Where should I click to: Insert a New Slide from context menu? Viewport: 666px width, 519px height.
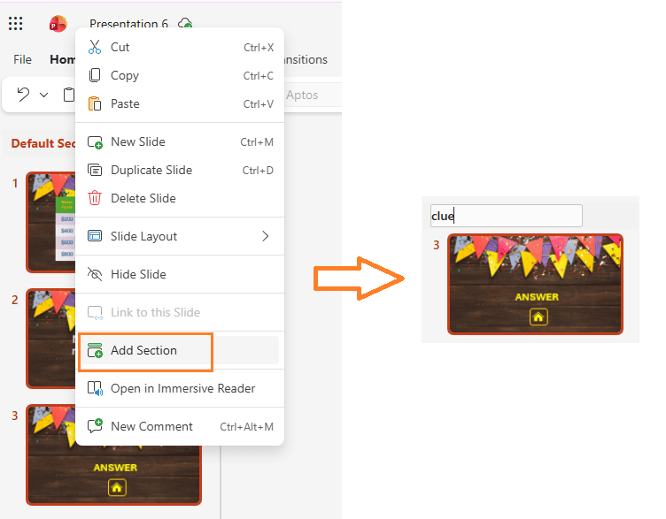pos(137,141)
